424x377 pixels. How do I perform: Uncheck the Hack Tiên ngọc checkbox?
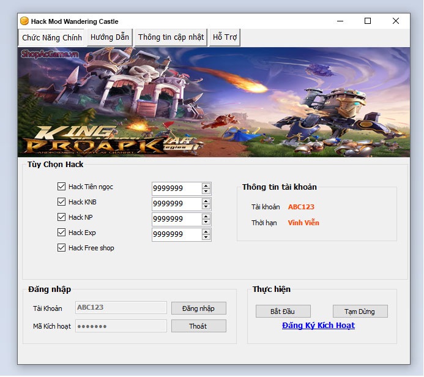(61, 186)
